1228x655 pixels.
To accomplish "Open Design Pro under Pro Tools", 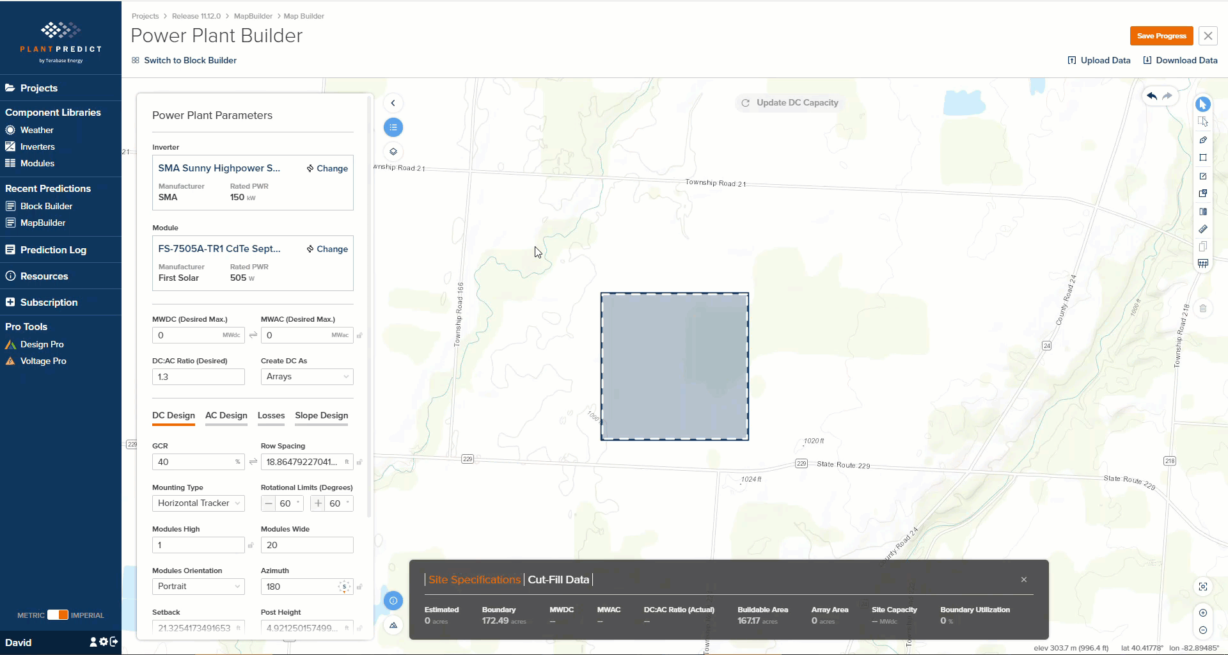I will (x=42, y=344).
